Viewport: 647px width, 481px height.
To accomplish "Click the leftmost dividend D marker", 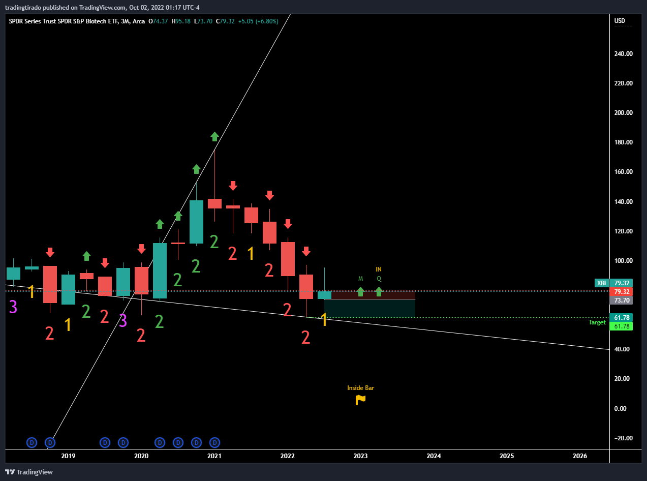I will [x=32, y=442].
